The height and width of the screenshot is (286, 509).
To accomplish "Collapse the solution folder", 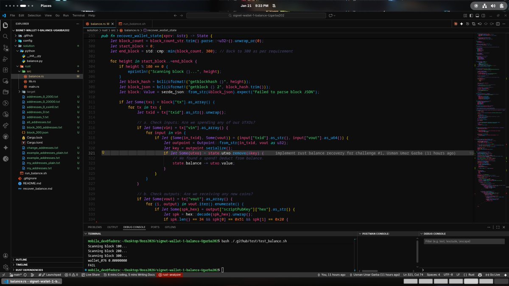I will (x=47, y=45).
